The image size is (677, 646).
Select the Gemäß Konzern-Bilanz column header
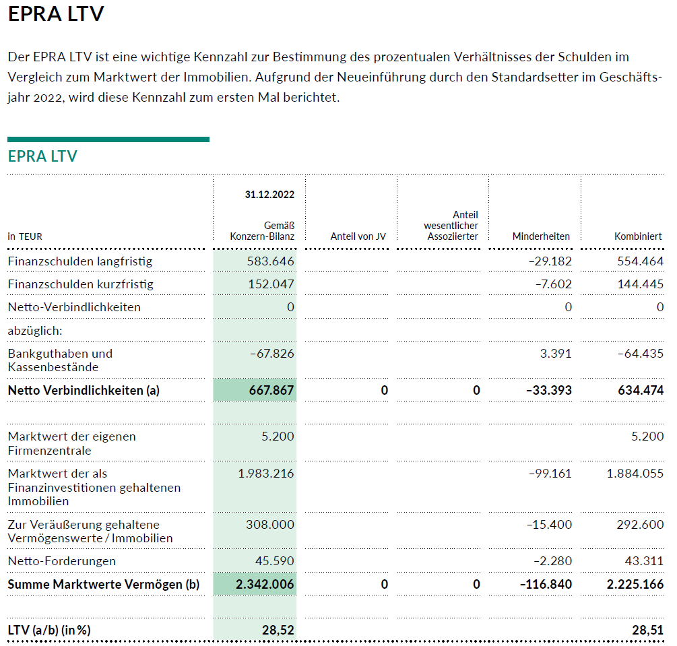click(262, 231)
